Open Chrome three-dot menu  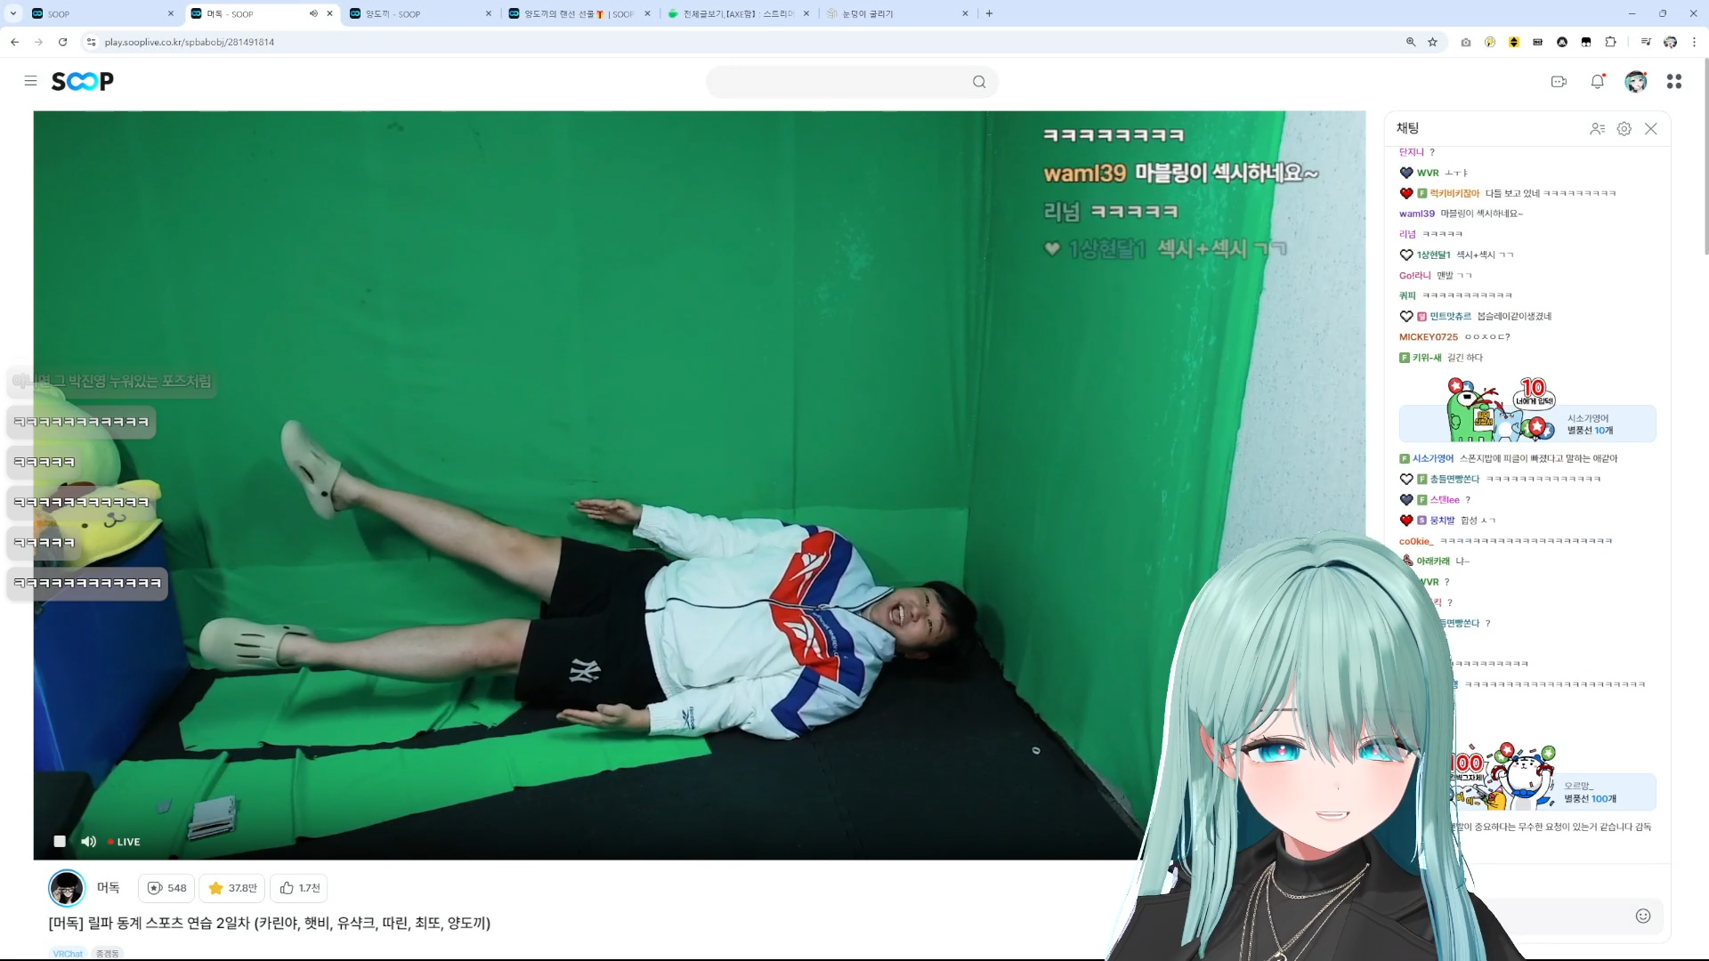(1694, 42)
